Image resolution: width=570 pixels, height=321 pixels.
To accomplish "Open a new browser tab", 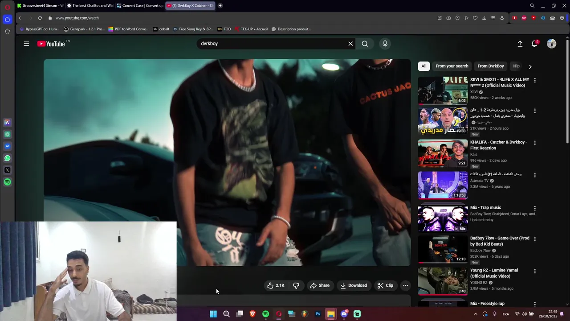I will pos(220,6).
